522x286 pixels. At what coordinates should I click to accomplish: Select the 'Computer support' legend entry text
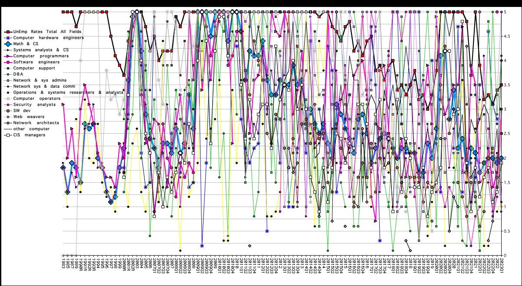pyautogui.click(x=34, y=68)
